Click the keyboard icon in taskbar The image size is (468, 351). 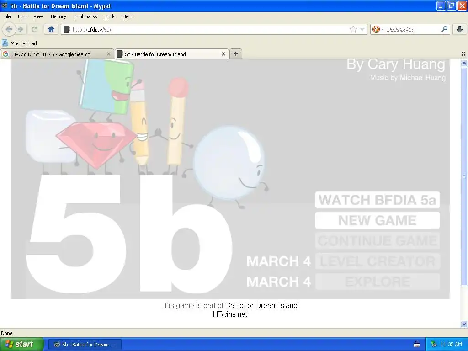point(417,345)
